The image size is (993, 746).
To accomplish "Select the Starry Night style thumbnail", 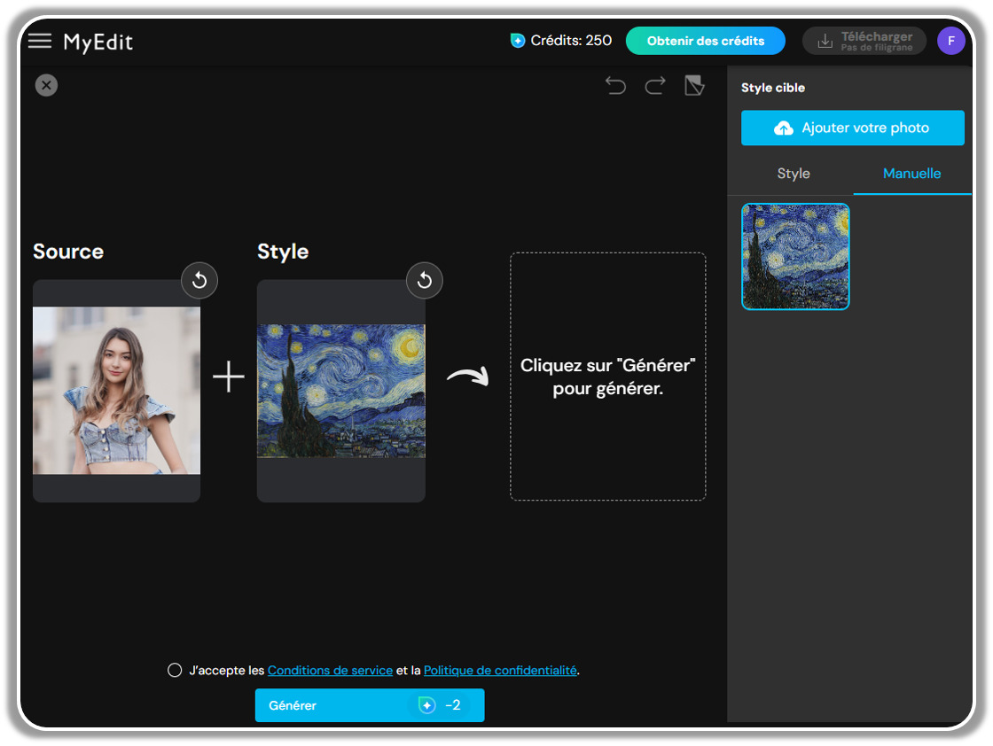I will [795, 256].
